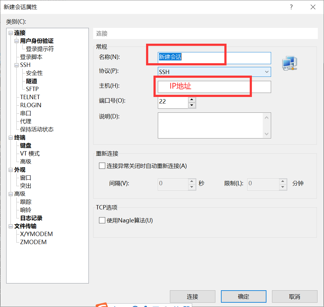
Task: Select RLOGIN tree item
Action: pos(31,105)
